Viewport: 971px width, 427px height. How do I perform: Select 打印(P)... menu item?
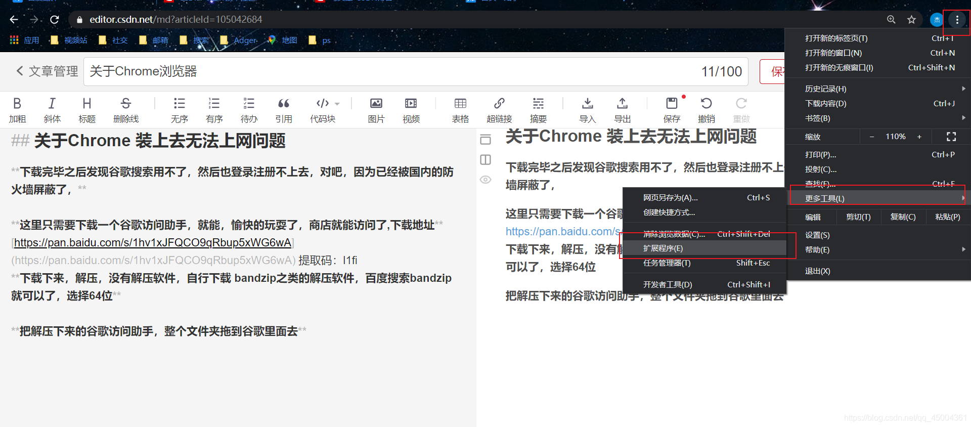[878, 154]
